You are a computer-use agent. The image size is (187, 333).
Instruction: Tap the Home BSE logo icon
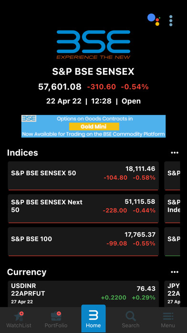coord(93,315)
